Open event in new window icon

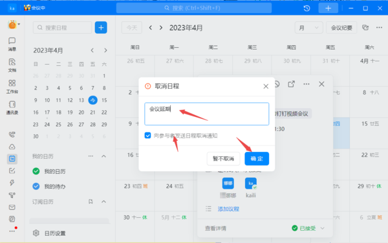(291, 84)
